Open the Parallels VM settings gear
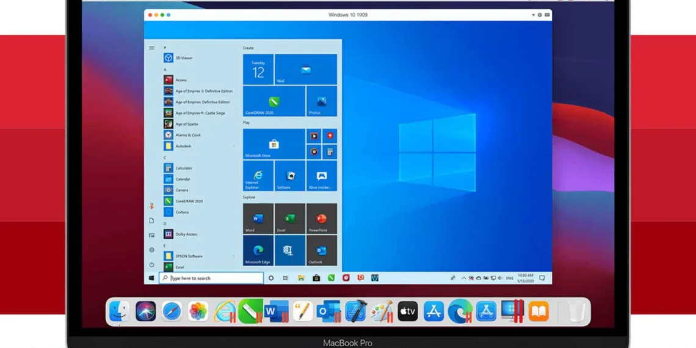The image size is (696, 348). tap(540, 15)
